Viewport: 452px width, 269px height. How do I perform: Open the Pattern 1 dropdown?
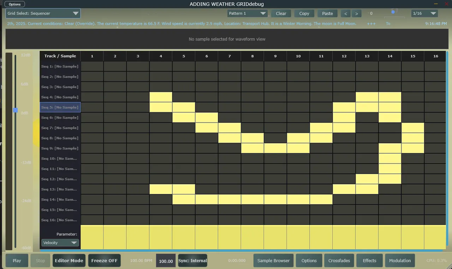click(x=247, y=13)
